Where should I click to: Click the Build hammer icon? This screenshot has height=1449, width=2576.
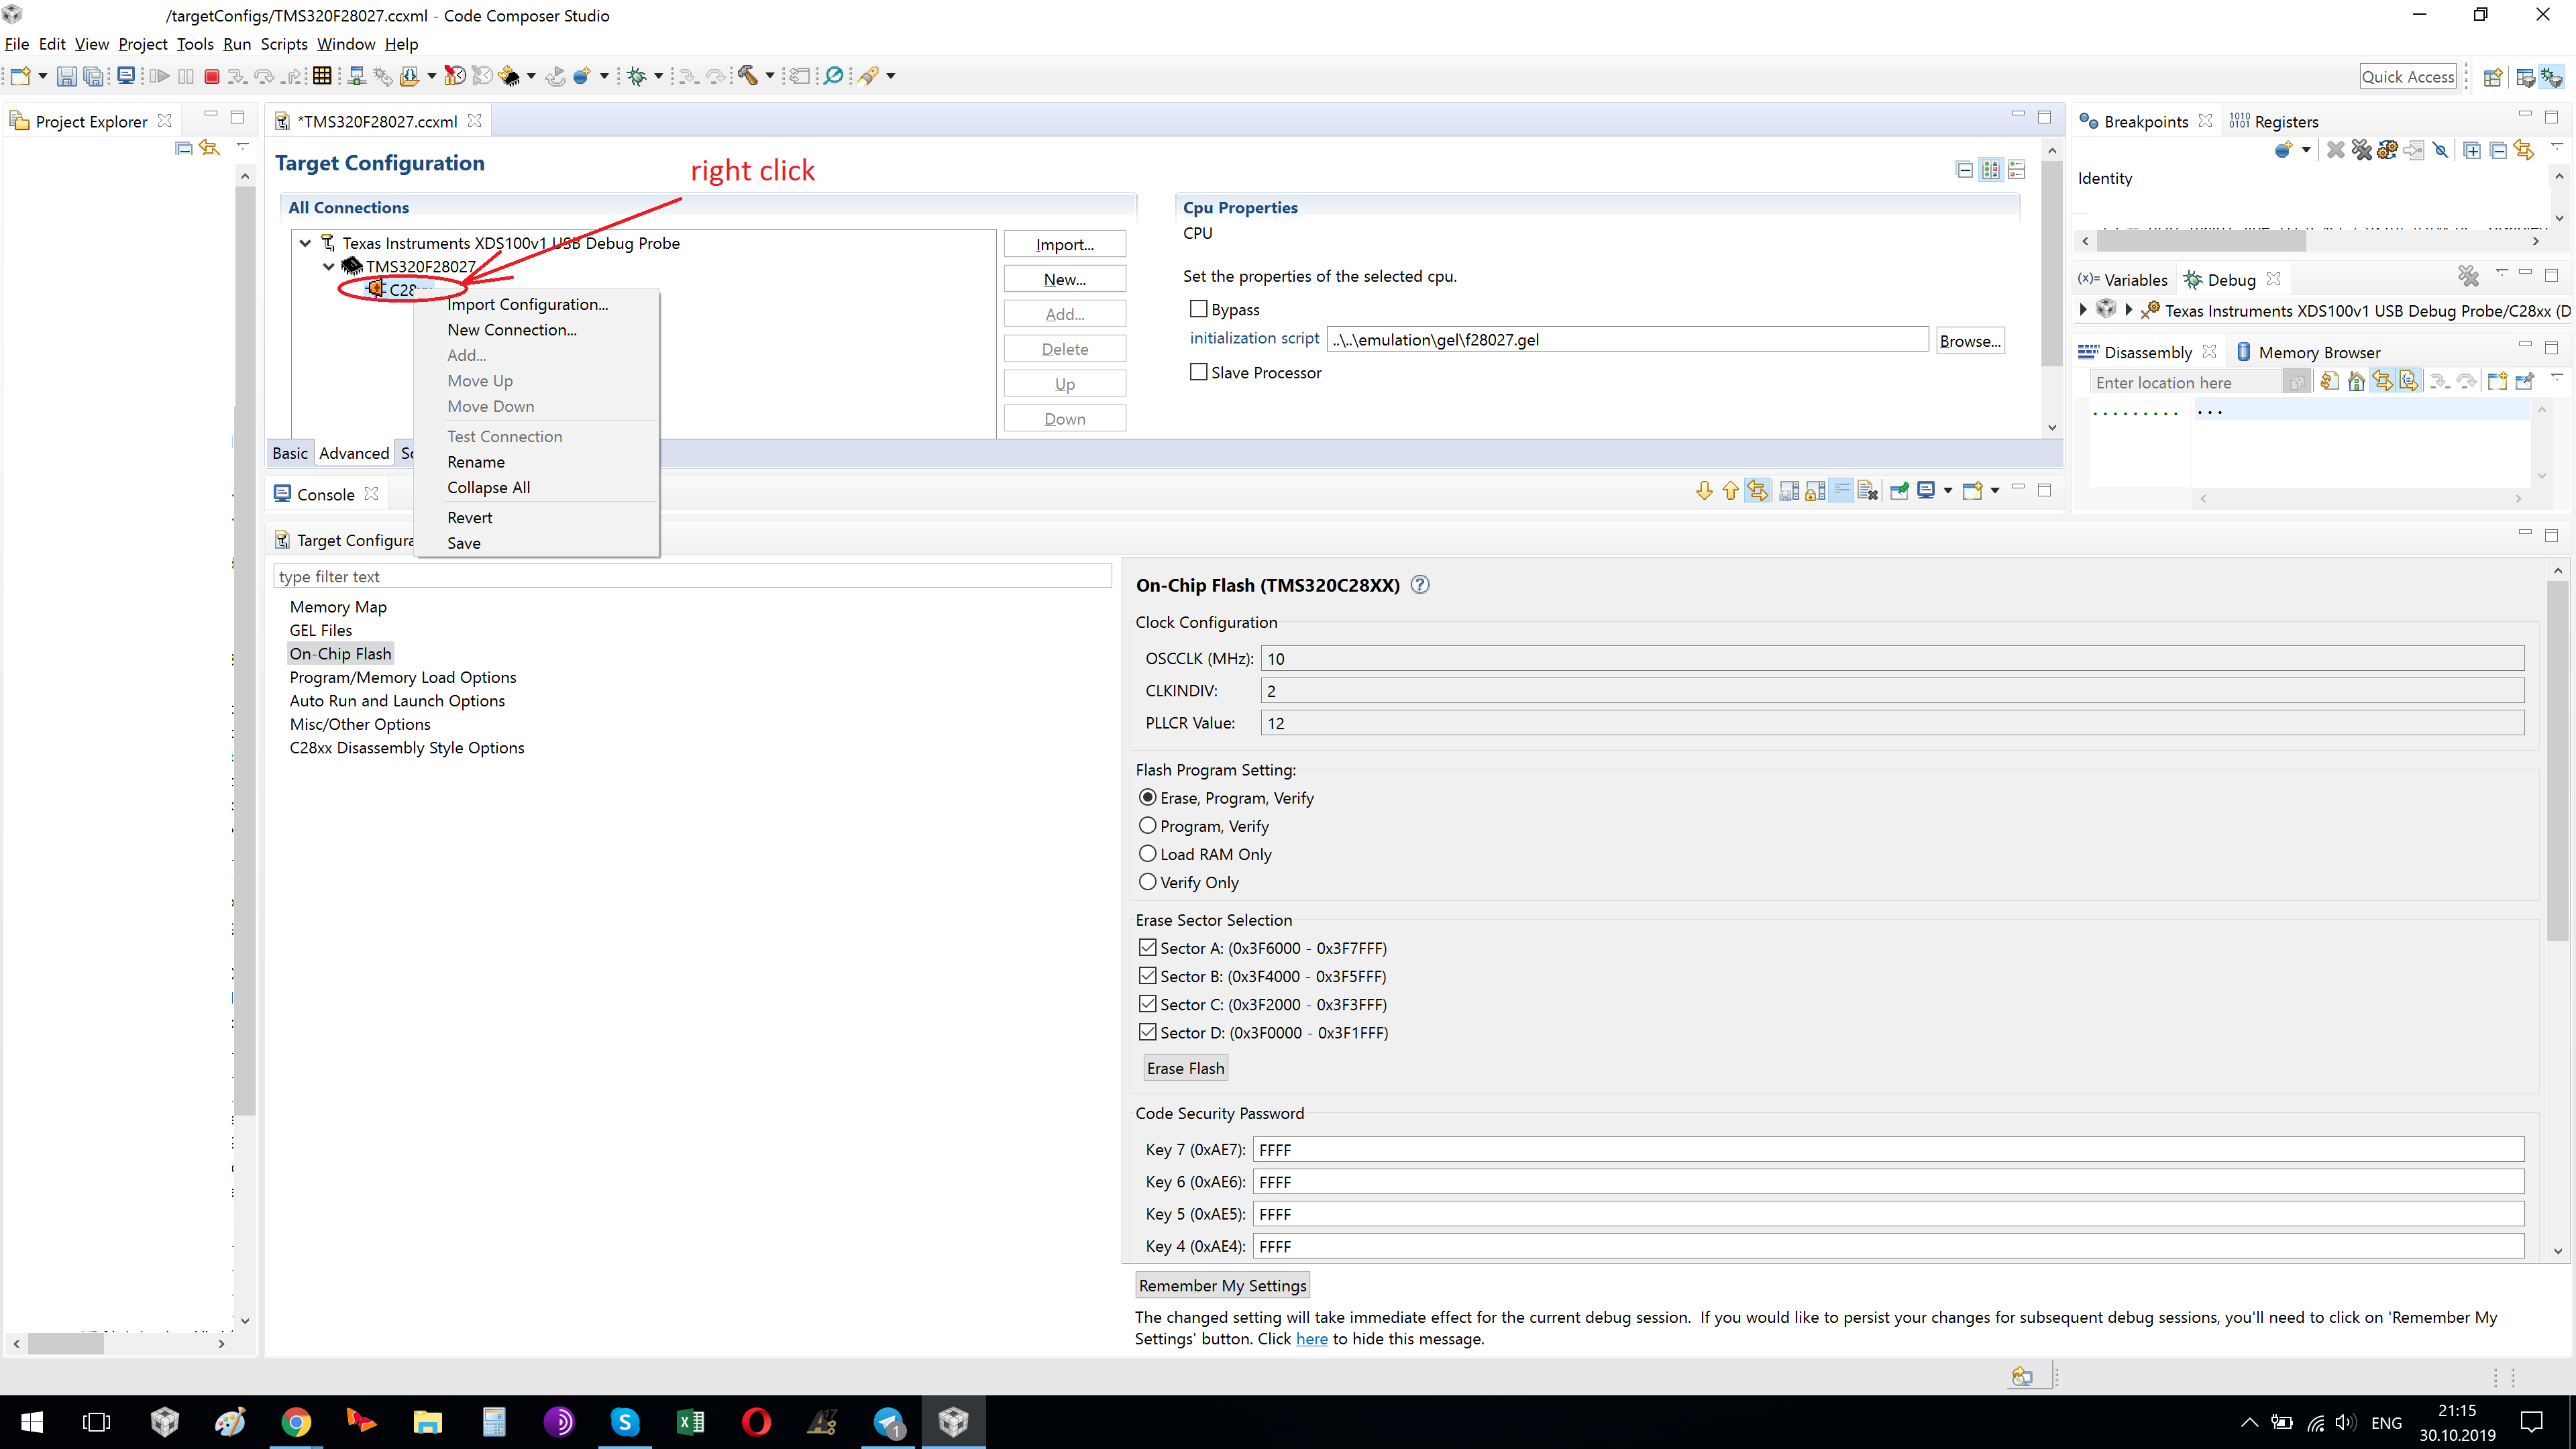(x=748, y=76)
